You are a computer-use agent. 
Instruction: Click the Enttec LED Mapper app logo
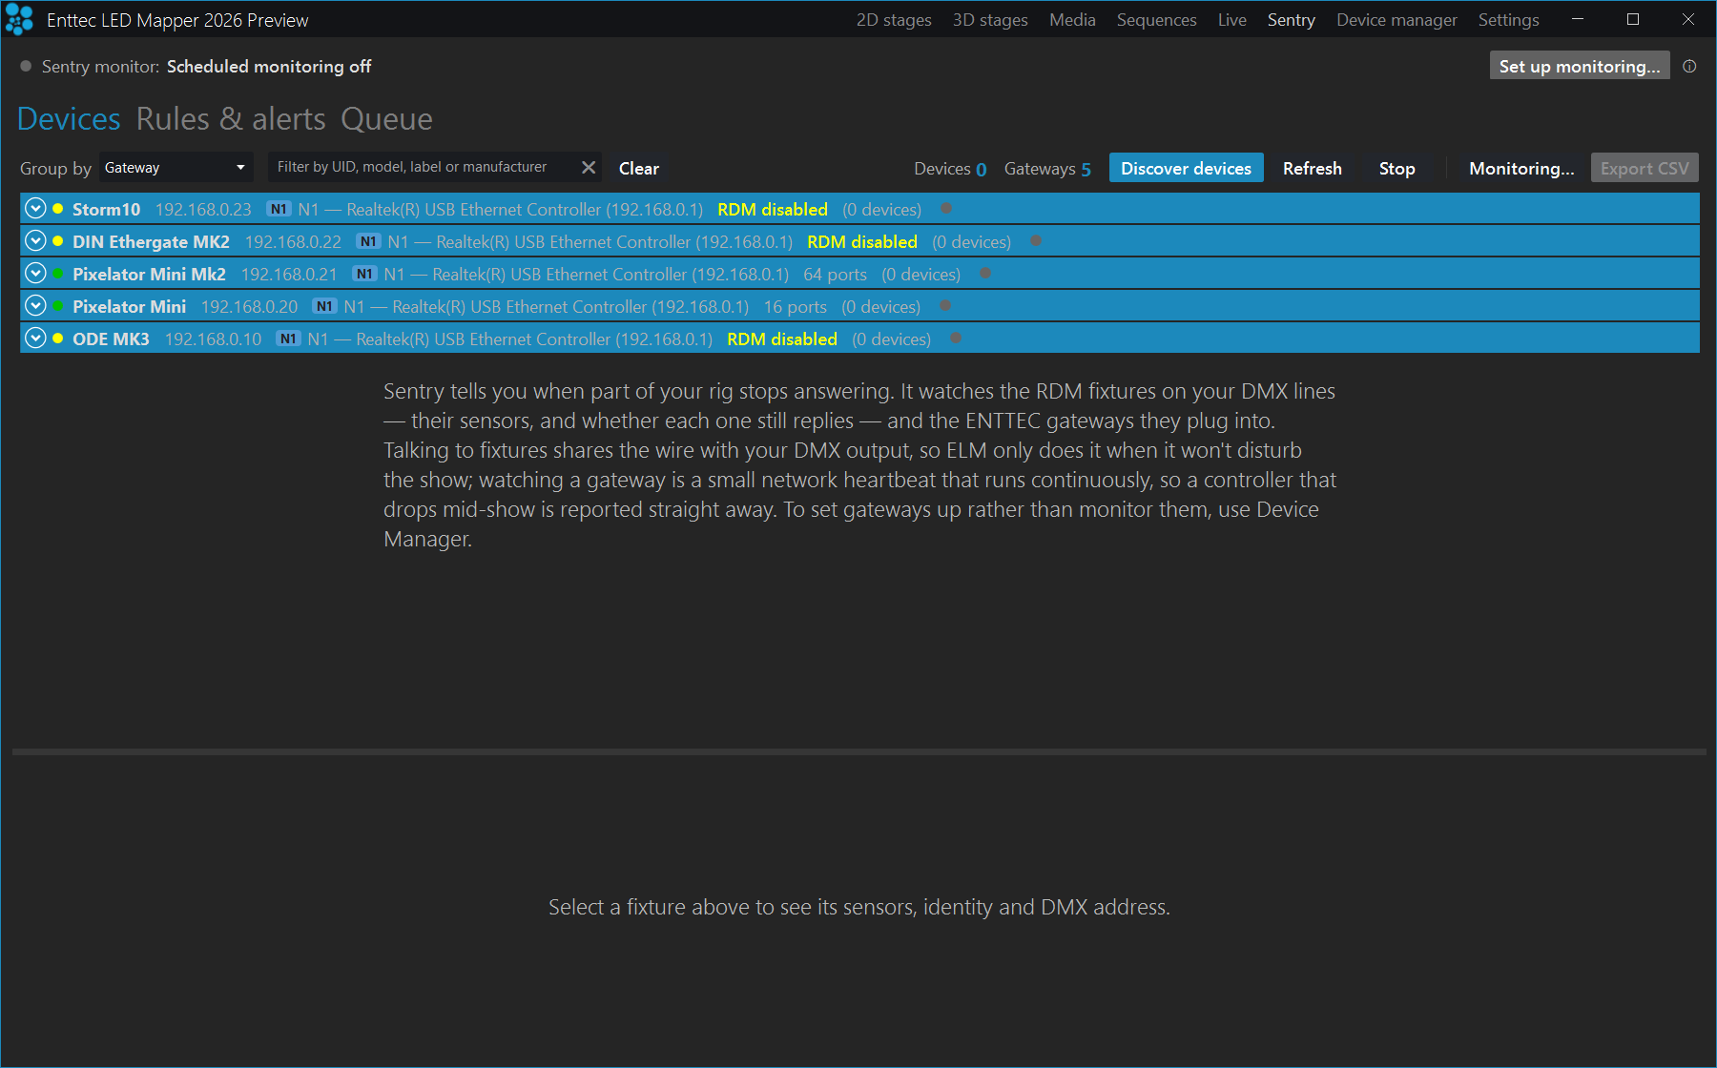tap(19, 20)
